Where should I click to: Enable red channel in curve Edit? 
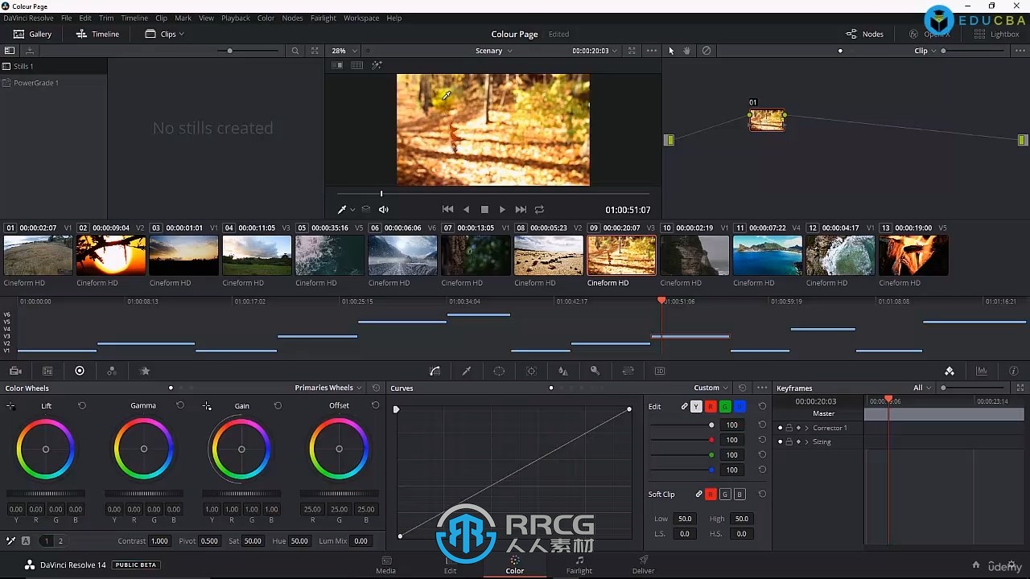tap(711, 407)
